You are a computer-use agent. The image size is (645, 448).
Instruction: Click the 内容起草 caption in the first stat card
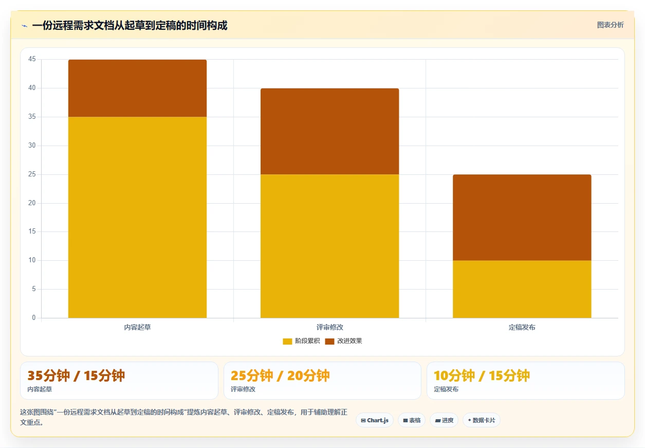(40, 389)
